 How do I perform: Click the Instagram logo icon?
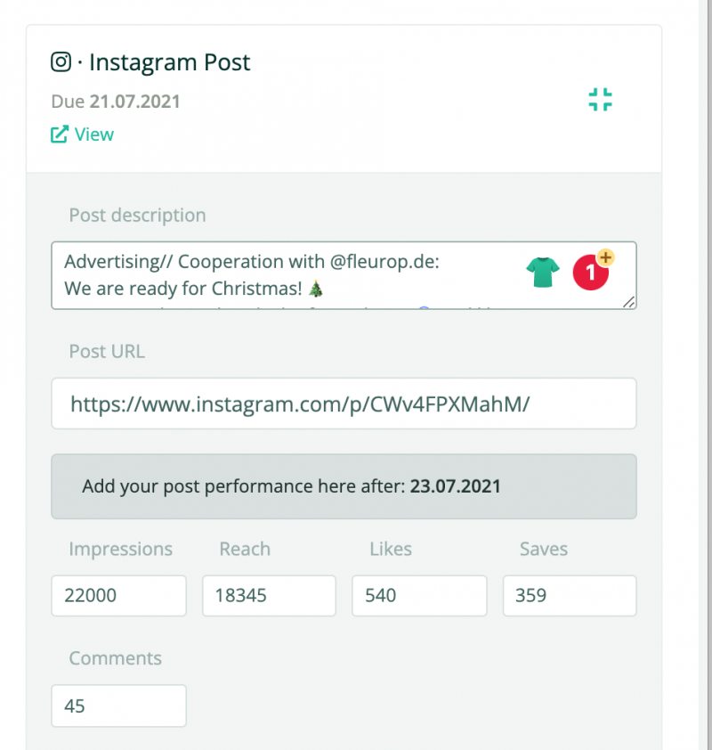61,62
